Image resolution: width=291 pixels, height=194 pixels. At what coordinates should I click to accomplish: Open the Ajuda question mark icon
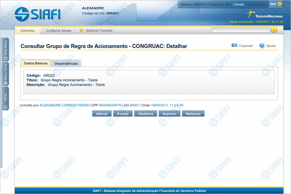[262, 46]
